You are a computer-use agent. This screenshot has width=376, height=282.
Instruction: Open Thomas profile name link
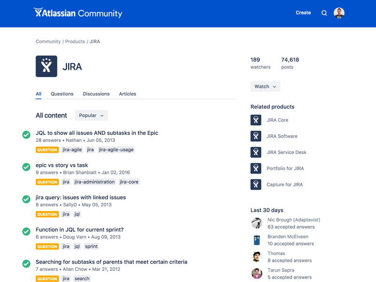(x=276, y=253)
